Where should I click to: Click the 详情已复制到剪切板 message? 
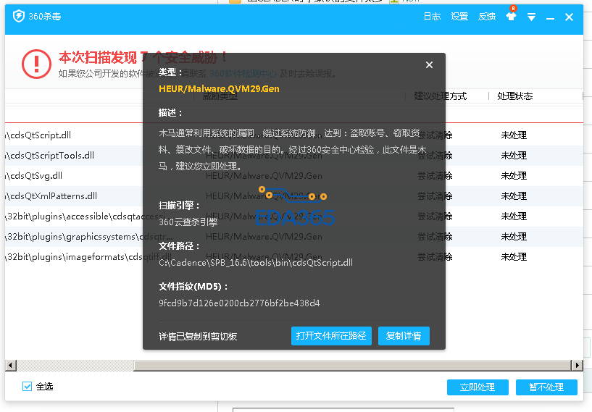(x=198, y=337)
